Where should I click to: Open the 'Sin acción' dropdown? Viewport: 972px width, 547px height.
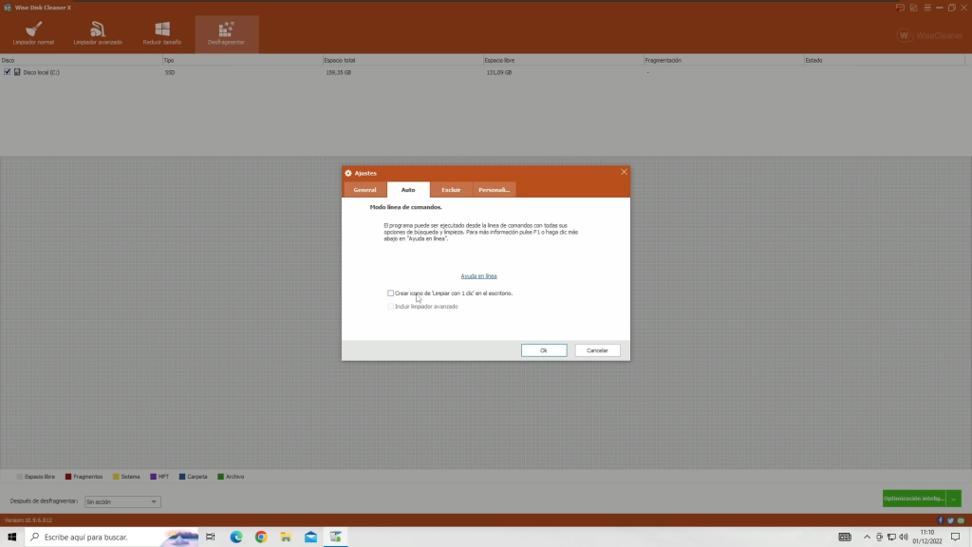(121, 501)
